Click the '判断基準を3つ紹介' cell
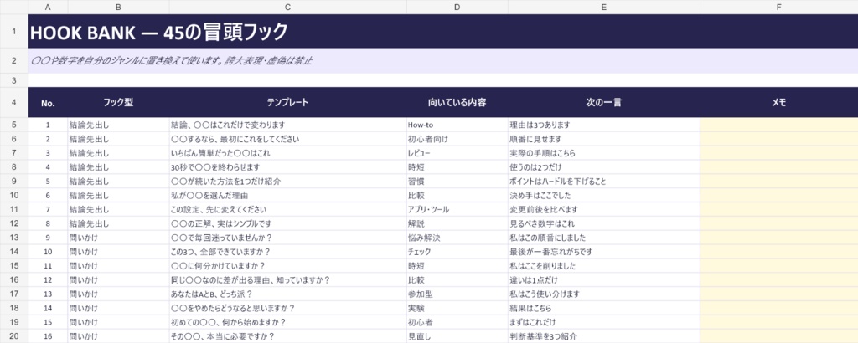 (603, 336)
